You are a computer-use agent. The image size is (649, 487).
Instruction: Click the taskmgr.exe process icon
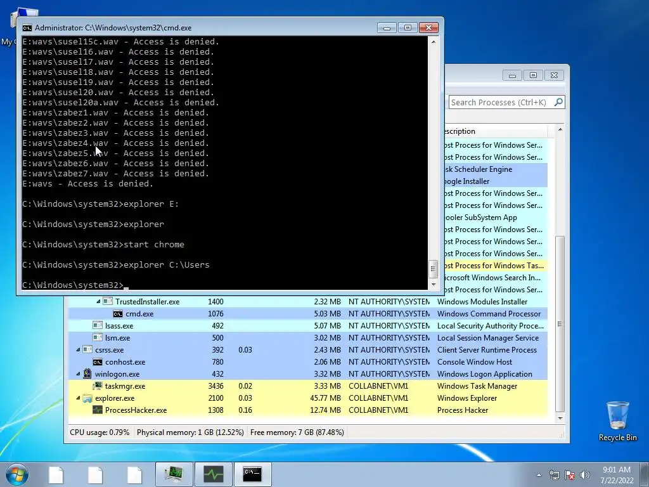pyautogui.click(x=98, y=386)
